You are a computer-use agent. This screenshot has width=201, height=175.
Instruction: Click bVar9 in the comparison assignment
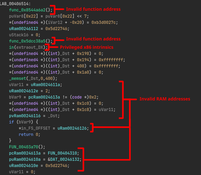[x=15, y=97]
